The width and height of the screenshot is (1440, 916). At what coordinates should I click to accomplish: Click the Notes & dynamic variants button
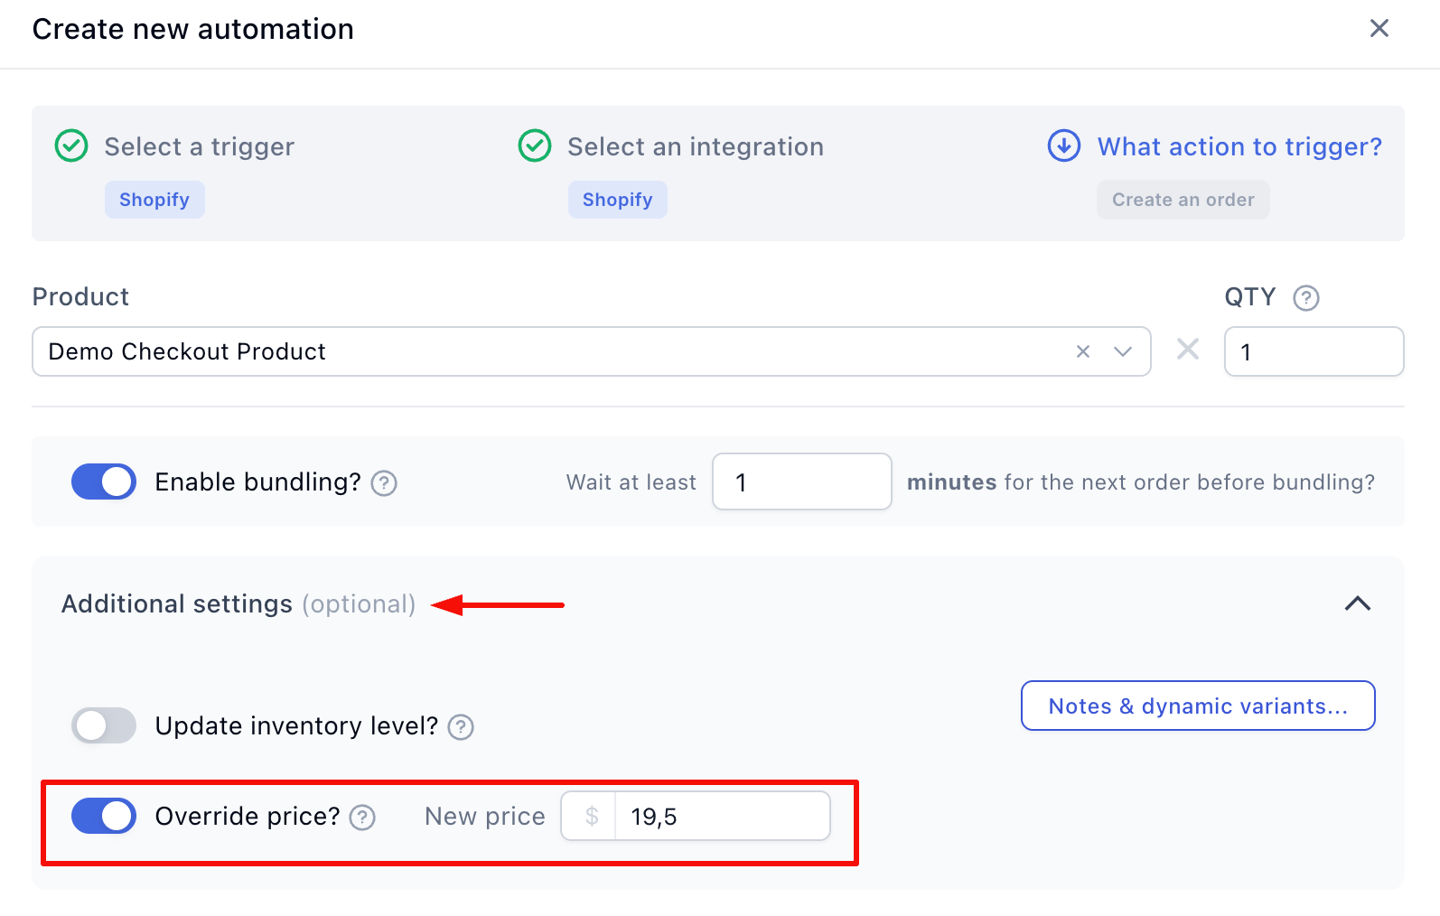[x=1197, y=706]
